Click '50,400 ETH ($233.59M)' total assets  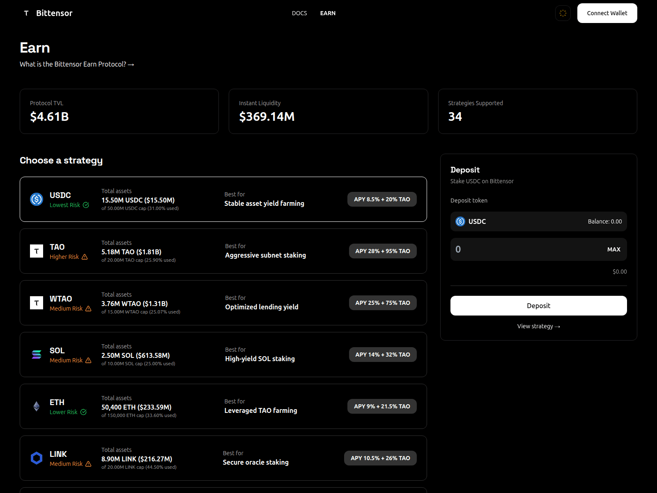(x=136, y=407)
